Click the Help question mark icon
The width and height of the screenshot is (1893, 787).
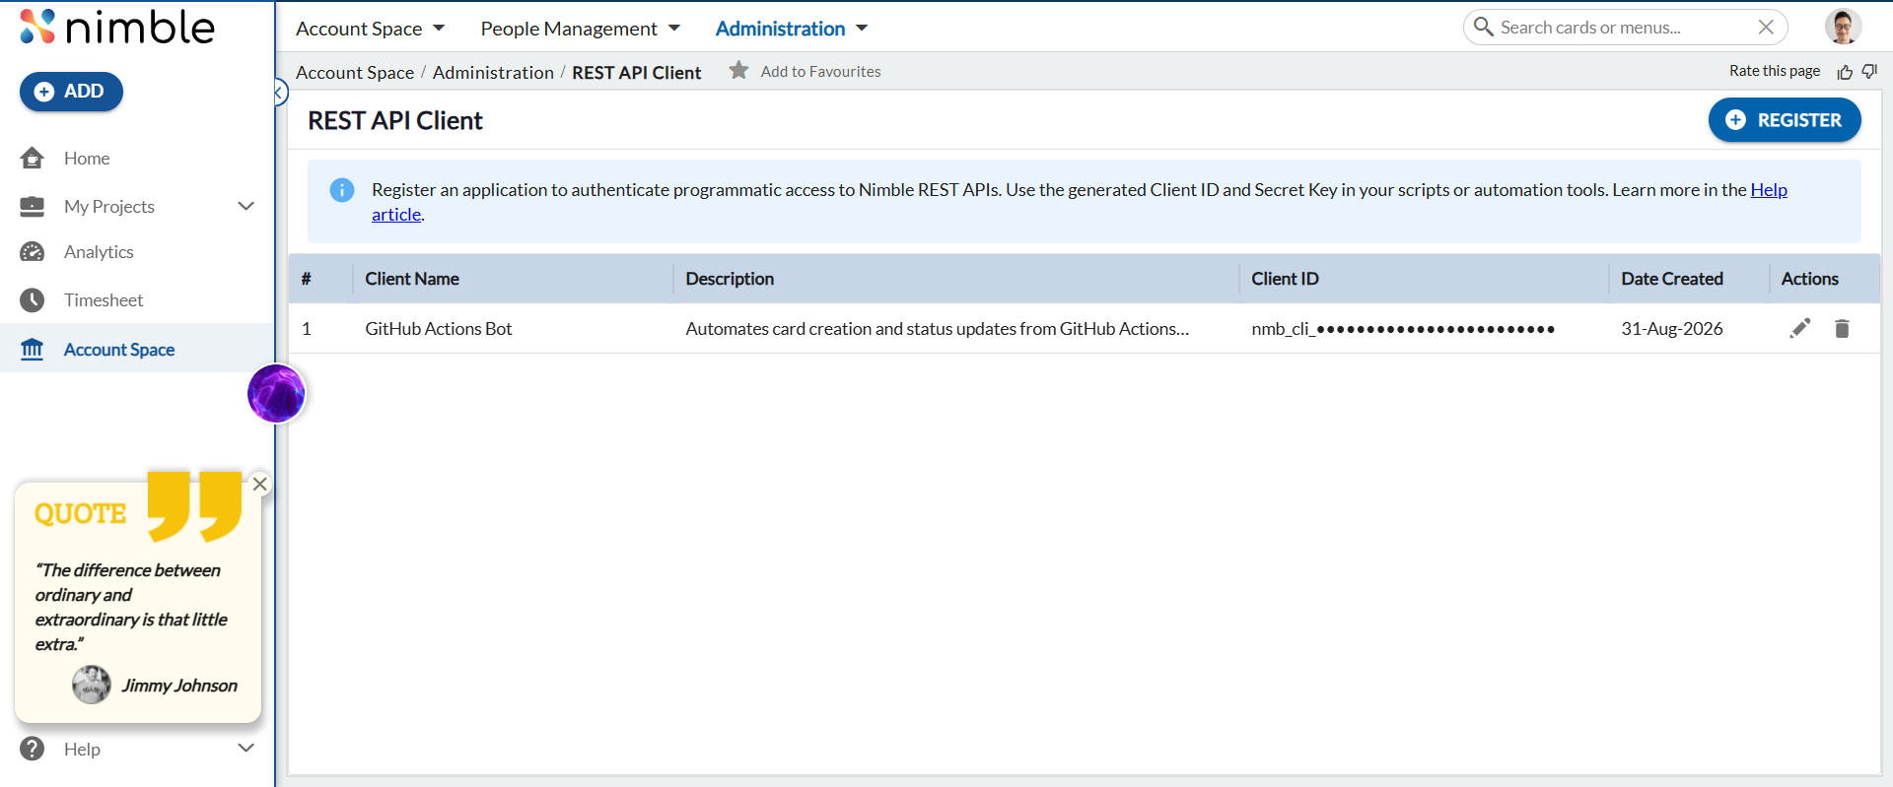click(33, 749)
